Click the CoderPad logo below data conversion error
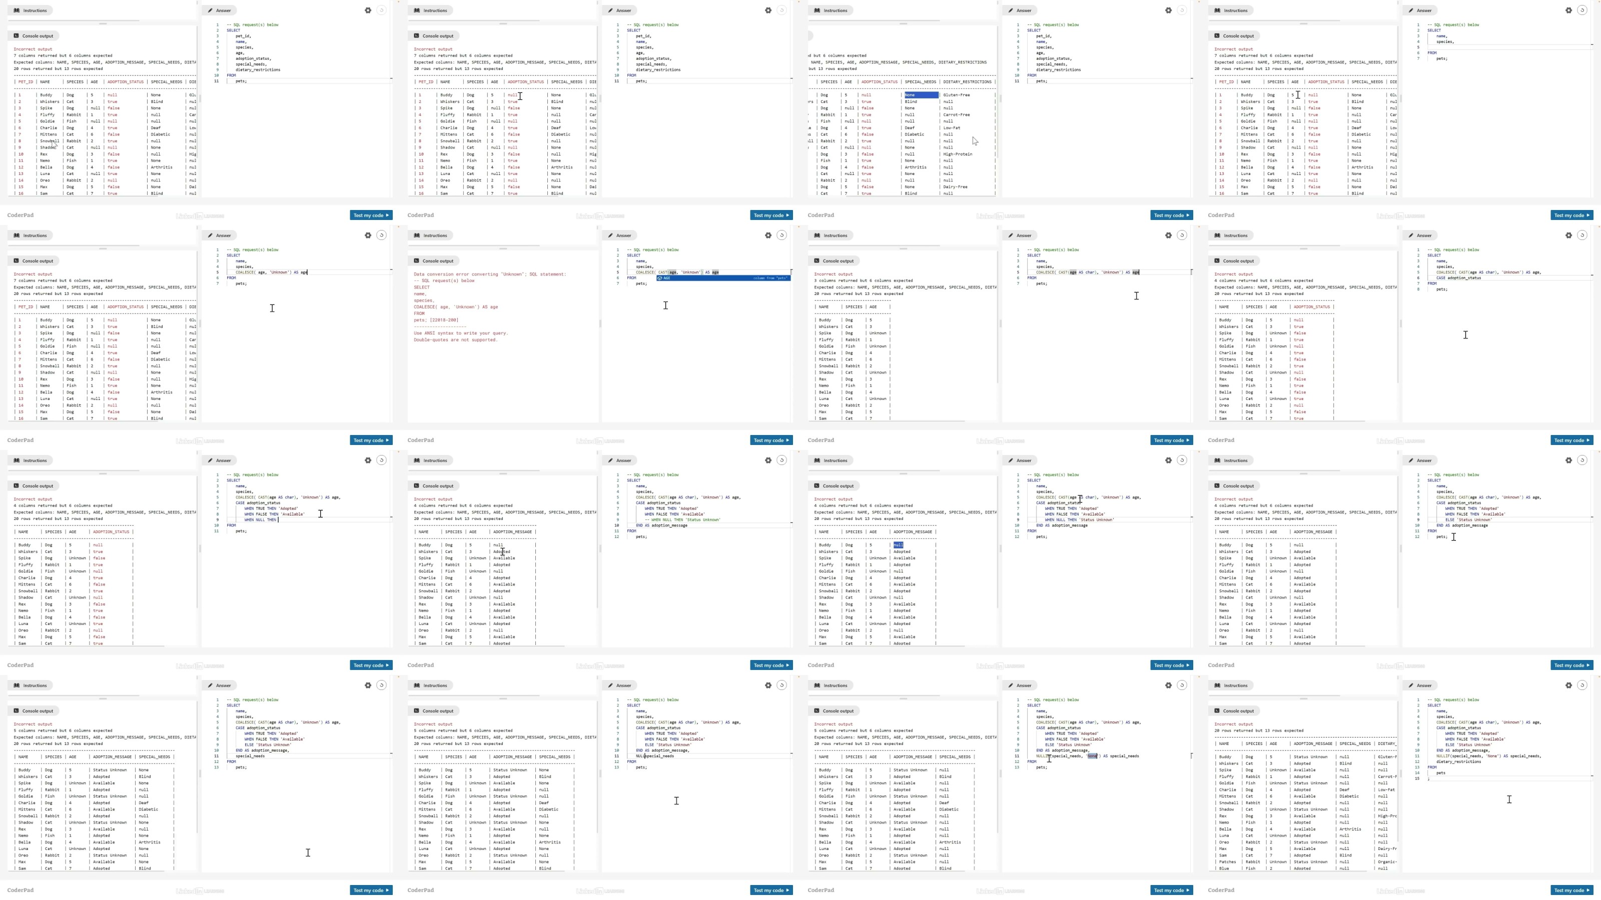The width and height of the screenshot is (1601, 900). tap(421, 440)
